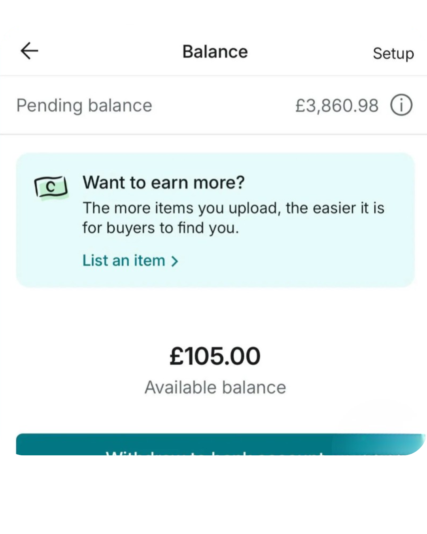Tap the Want to earn more? heading
This screenshot has height=534, width=427.
(163, 182)
